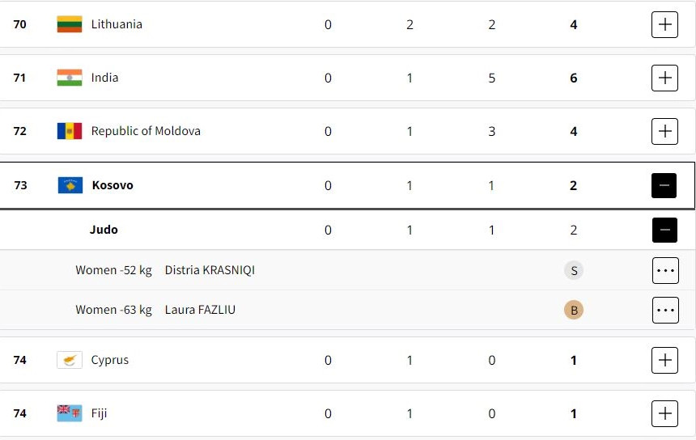This screenshot has height=440, width=696.
Task: Expand Cyprus medal details
Action: pyautogui.click(x=664, y=360)
